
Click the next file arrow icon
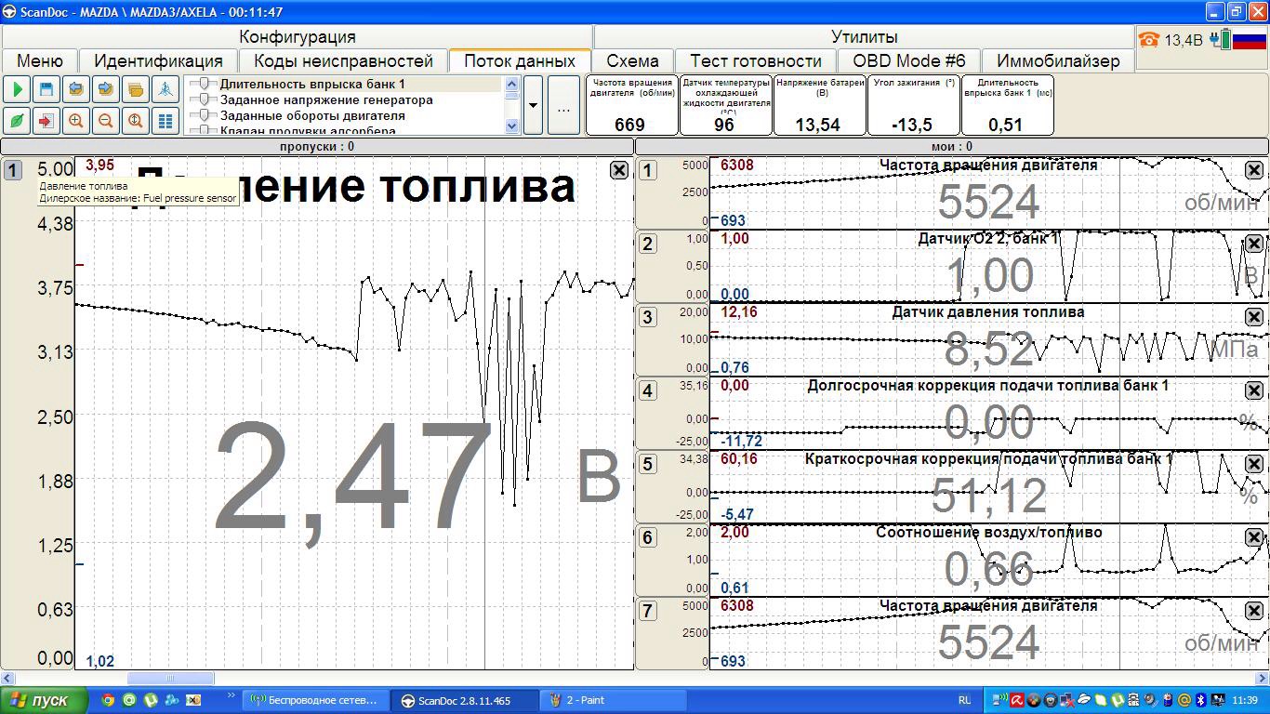pyautogui.click(x=106, y=90)
